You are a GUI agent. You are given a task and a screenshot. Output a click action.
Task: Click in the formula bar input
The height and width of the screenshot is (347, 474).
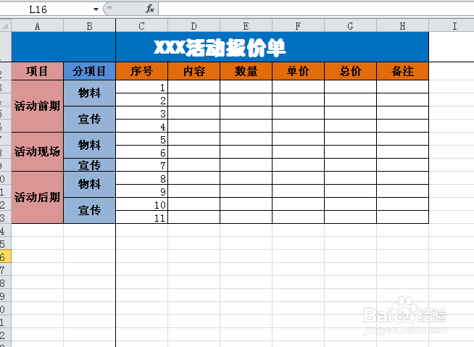[316, 9]
